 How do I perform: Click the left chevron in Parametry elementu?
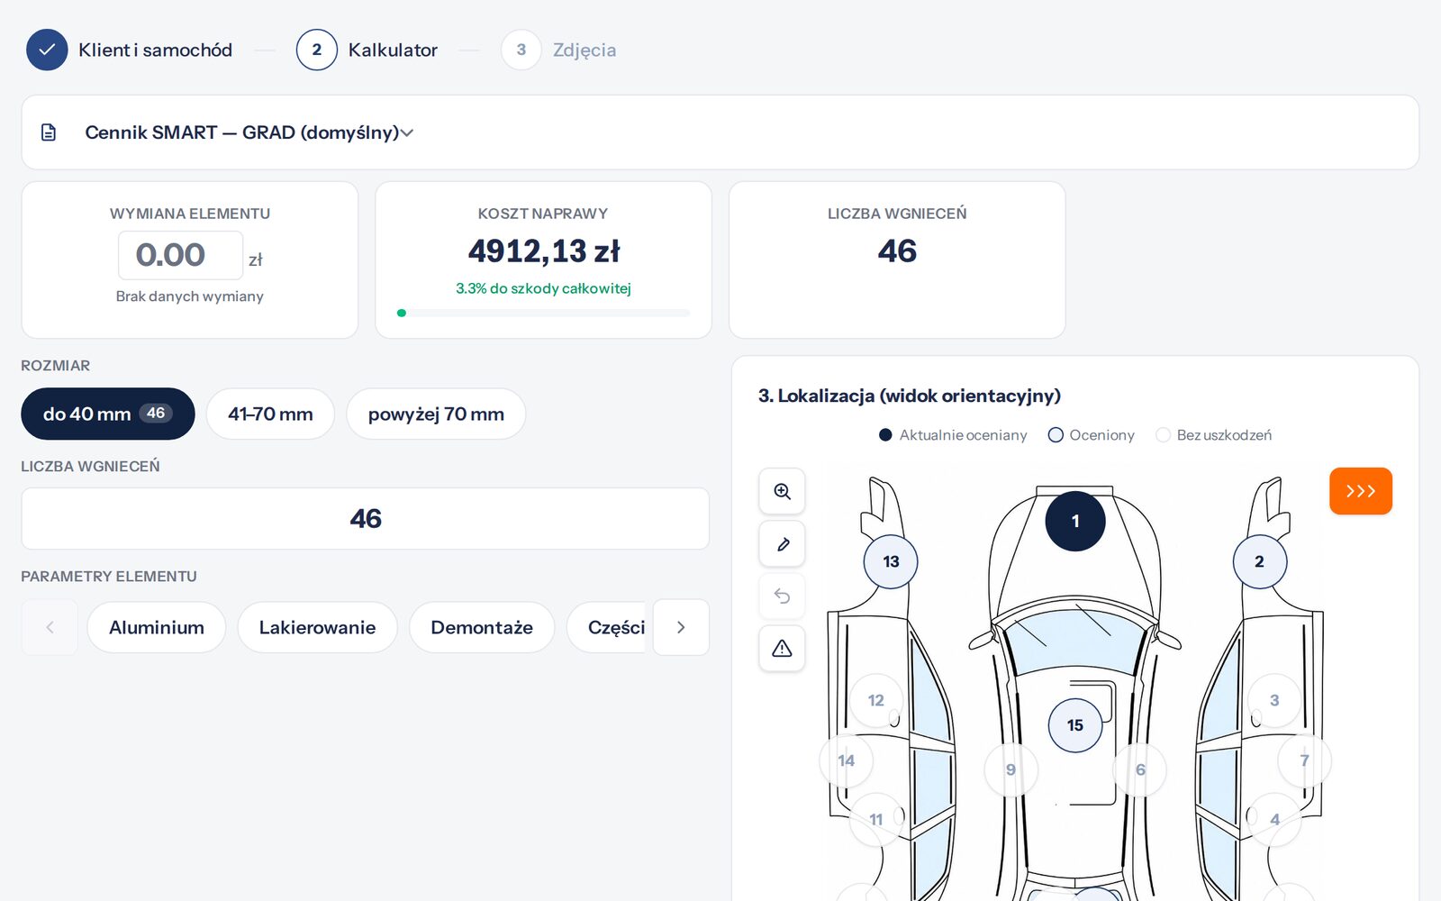(50, 627)
